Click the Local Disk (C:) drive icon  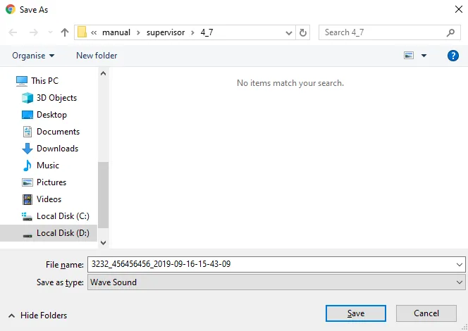coord(27,216)
